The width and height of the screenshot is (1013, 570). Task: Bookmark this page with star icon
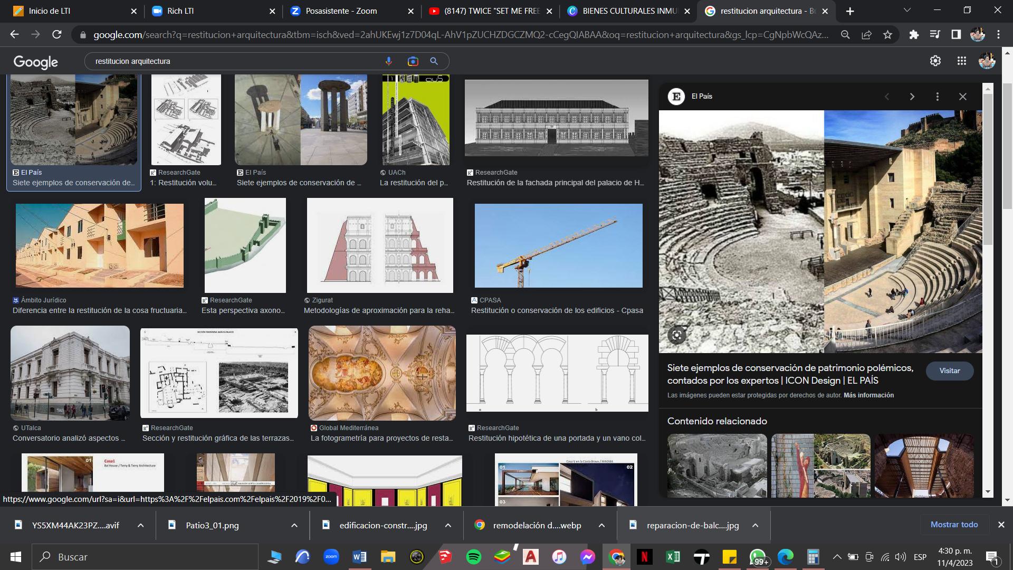point(888,35)
